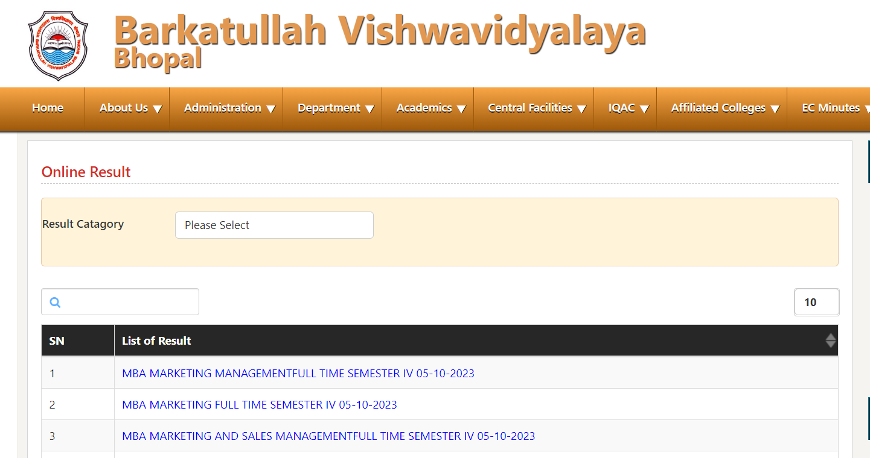Click serial number 3 cell
Viewport: 870px width, 458px height.
click(78, 436)
